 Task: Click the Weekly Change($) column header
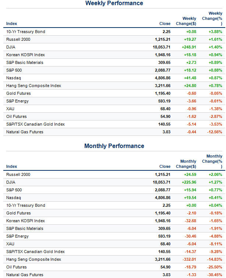click(x=189, y=21)
